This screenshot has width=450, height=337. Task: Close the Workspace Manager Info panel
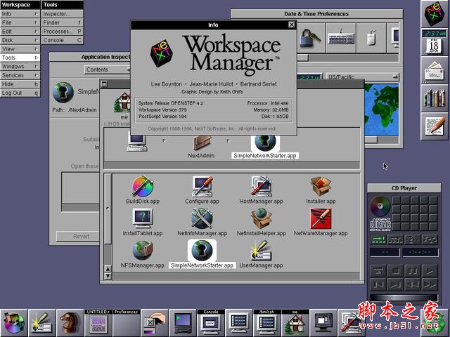tap(292, 25)
